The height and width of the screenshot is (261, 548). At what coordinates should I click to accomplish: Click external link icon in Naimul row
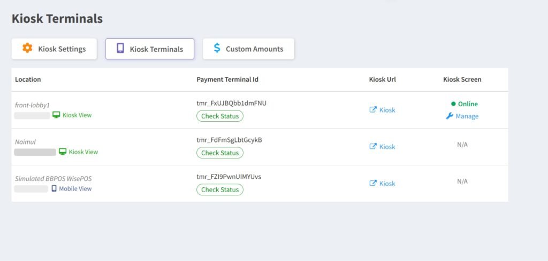pyautogui.click(x=373, y=146)
